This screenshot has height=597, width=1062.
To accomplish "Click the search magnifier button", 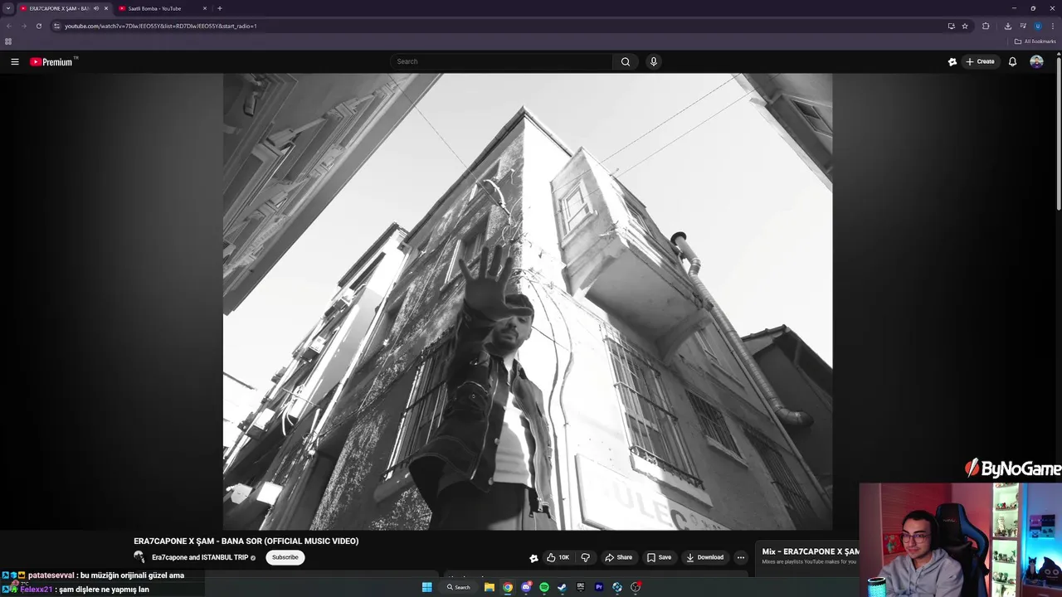I will coord(626,61).
